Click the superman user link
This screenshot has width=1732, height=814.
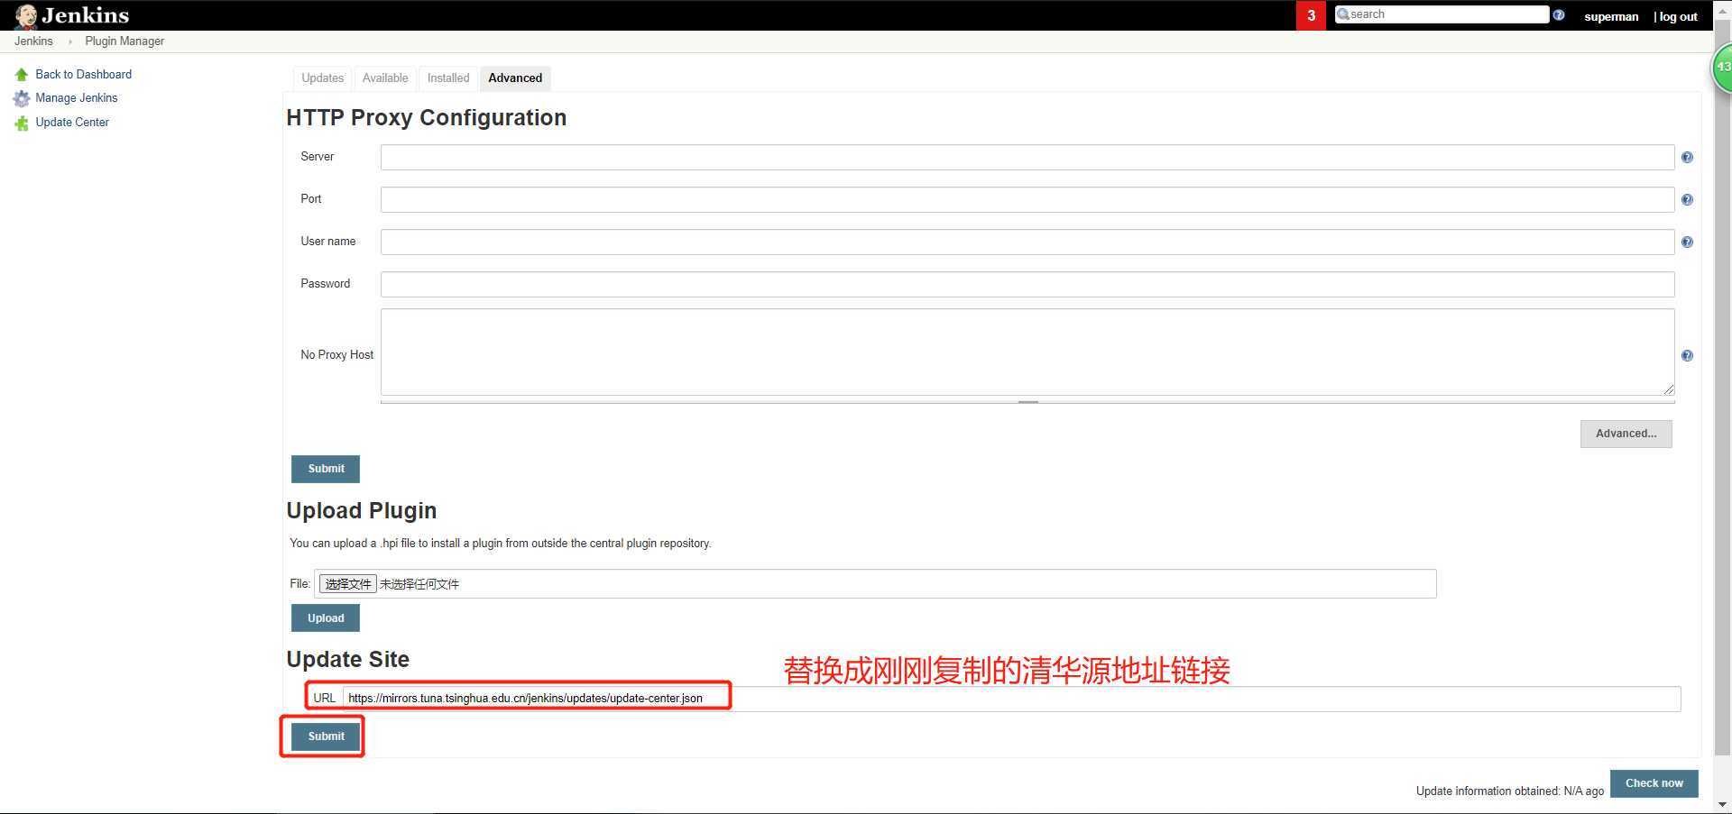pos(1611,17)
